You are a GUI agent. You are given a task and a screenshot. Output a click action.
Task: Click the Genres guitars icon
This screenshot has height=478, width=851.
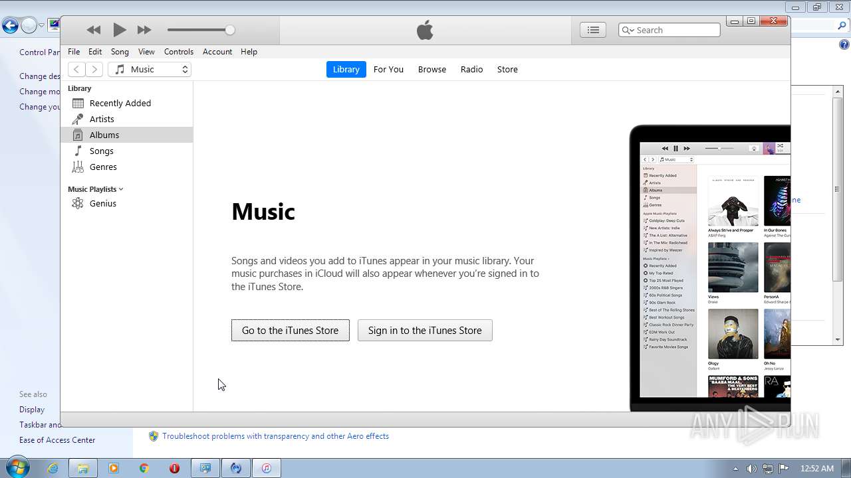(78, 167)
